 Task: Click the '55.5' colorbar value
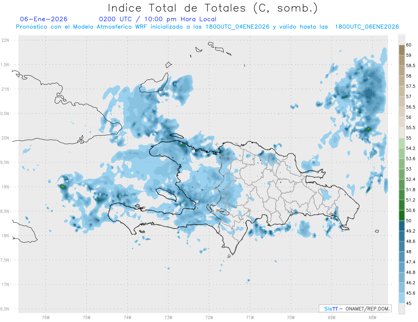tap(411, 127)
